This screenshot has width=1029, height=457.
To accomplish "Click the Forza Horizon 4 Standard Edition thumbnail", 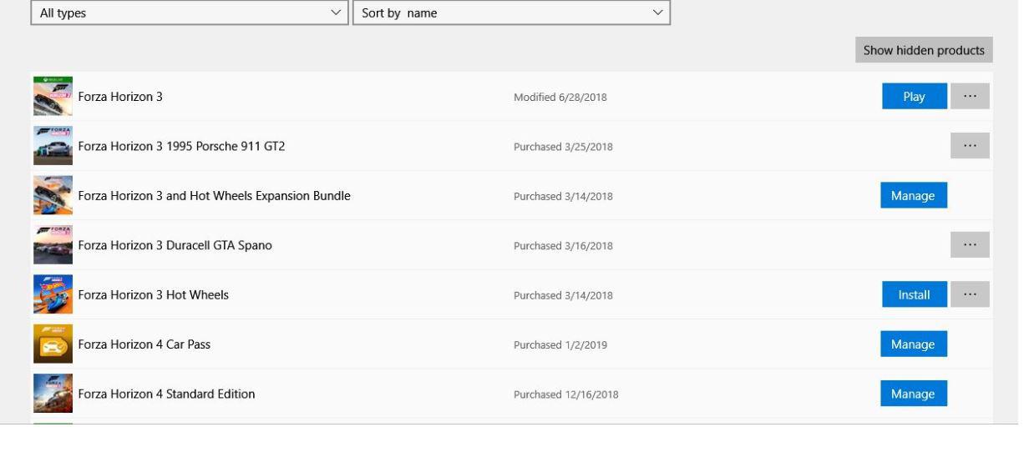I will tap(53, 394).
